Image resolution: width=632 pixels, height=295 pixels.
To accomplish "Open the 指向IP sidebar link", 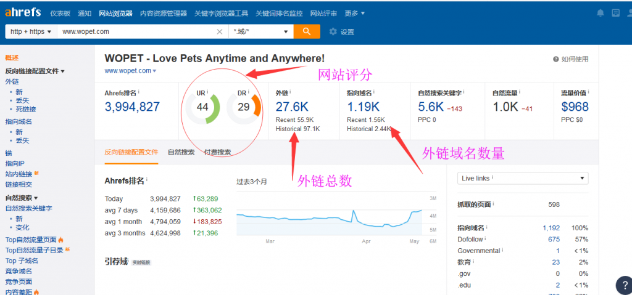I will tap(15, 163).
